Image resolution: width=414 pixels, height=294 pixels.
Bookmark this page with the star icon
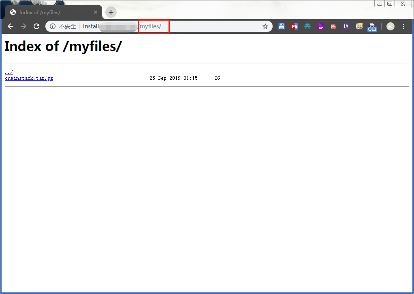[265, 26]
